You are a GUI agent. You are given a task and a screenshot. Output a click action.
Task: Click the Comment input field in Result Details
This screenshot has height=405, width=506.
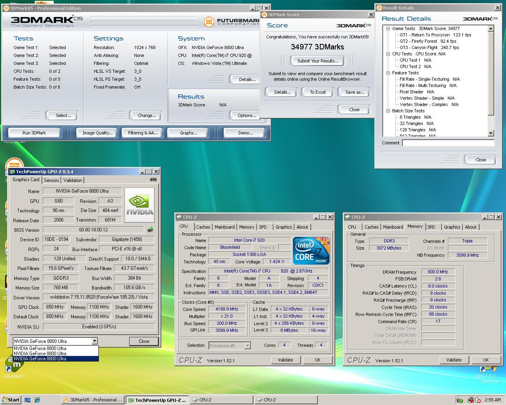tap(448, 143)
